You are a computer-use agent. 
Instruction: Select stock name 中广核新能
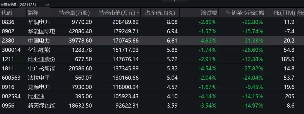42,68
